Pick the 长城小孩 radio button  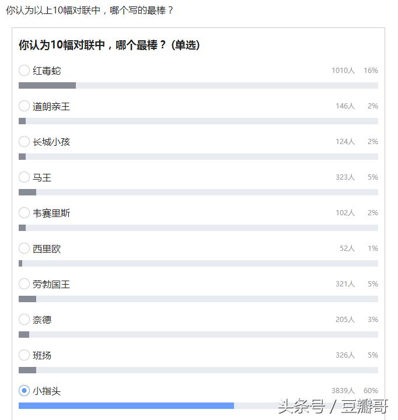24,141
